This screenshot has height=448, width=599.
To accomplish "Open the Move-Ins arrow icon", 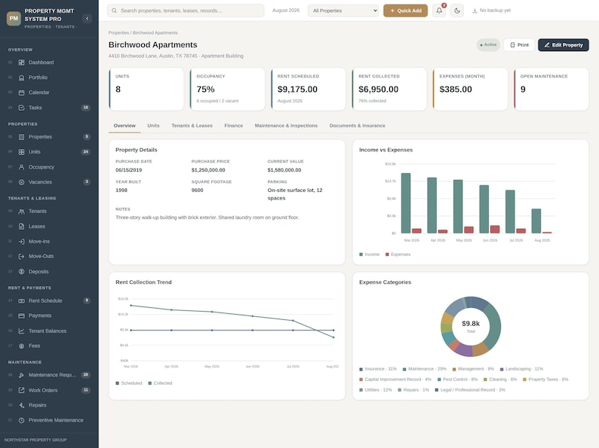I will (21, 242).
